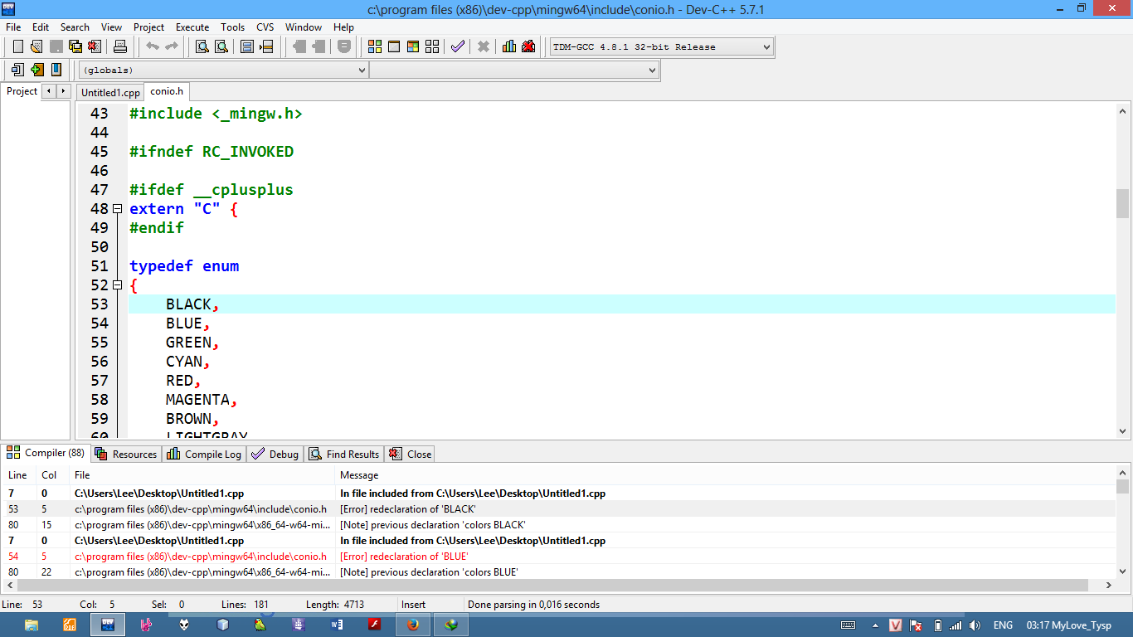This screenshot has width=1133, height=637.
Task: Click the Close file icon with red X
Action: pos(94,46)
